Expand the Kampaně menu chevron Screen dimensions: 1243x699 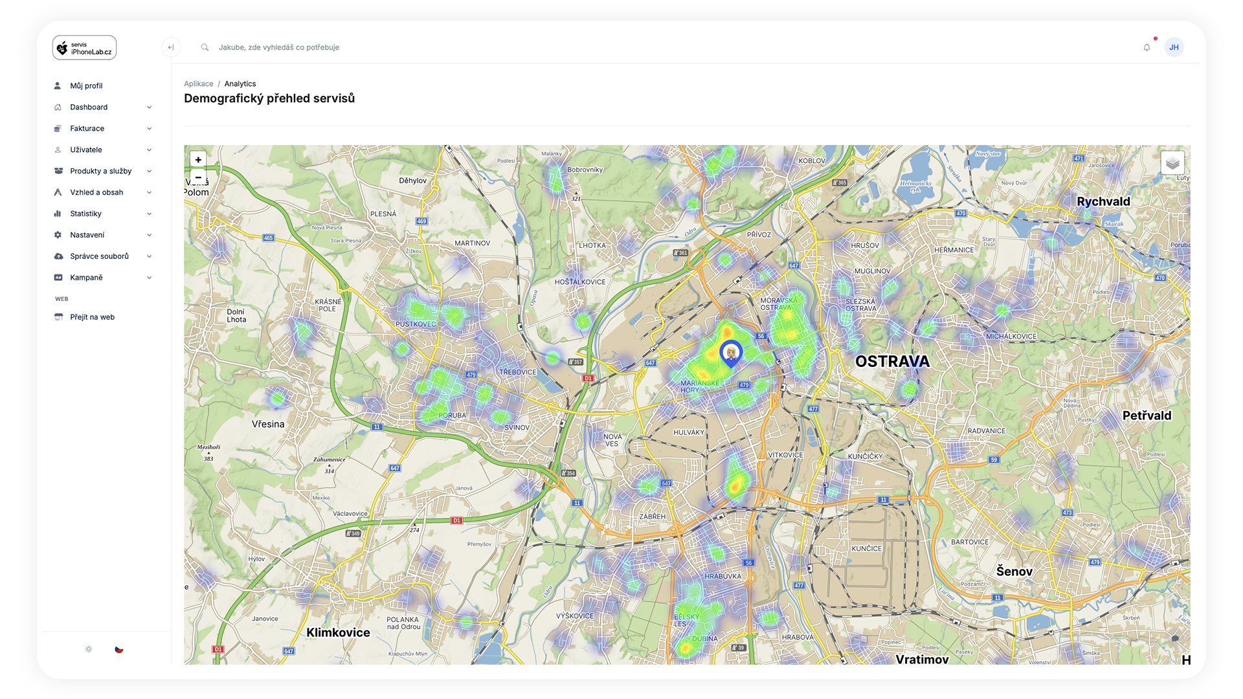(x=150, y=278)
